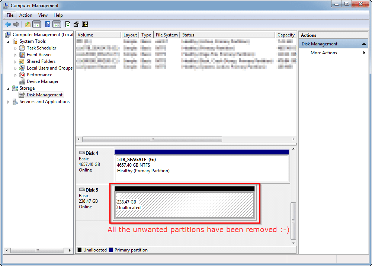Collapse the System Tools tree node
372x266 pixels.
(x=9, y=41)
